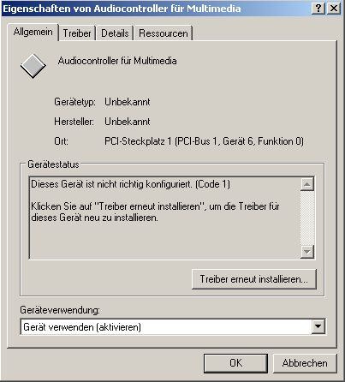Click the 'Code 1' error message line
The width and height of the screenshot is (345, 382).
coord(130,184)
